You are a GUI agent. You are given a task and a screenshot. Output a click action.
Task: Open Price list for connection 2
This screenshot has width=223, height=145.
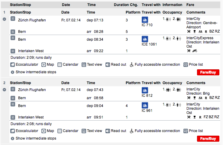point(193,131)
